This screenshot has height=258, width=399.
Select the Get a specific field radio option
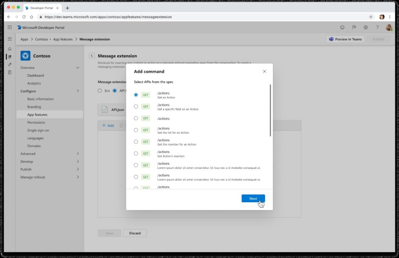pos(136,107)
